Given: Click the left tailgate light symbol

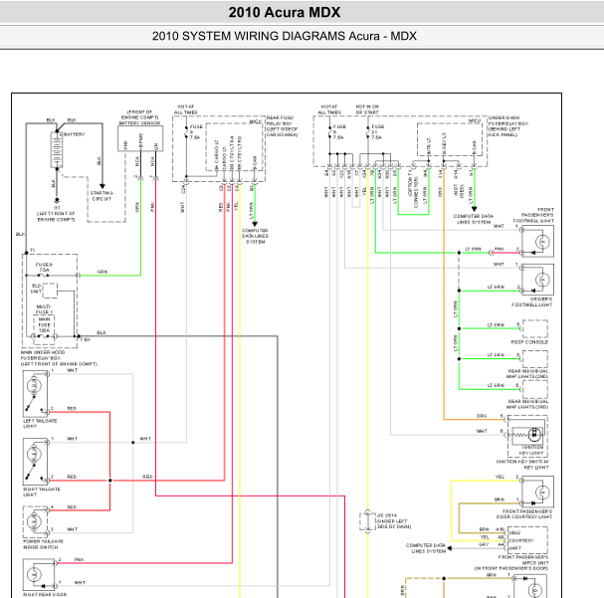Looking at the screenshot, I should (x=34, y=385).
